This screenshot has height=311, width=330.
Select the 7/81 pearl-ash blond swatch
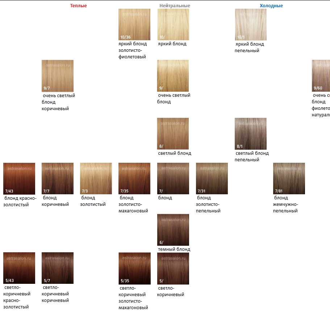coord(289,179)
